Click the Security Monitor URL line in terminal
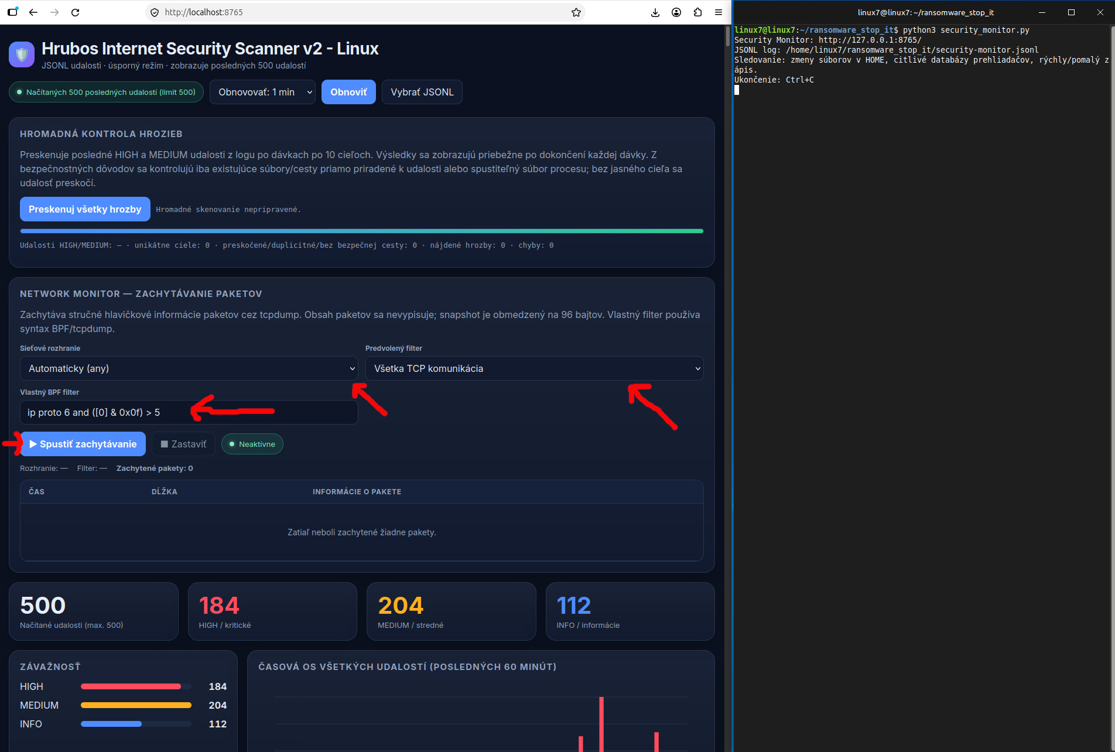1115x752 pixels. coord(827,40)
